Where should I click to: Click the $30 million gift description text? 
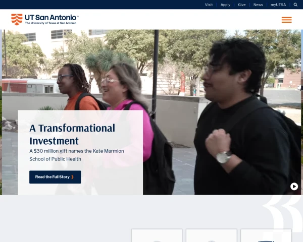tap(77, 155)
